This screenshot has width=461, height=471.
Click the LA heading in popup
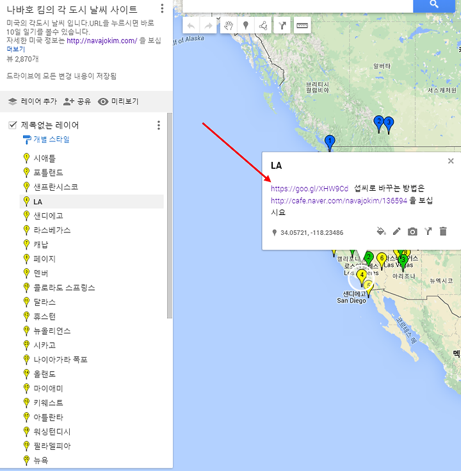(x=276, y=166)
